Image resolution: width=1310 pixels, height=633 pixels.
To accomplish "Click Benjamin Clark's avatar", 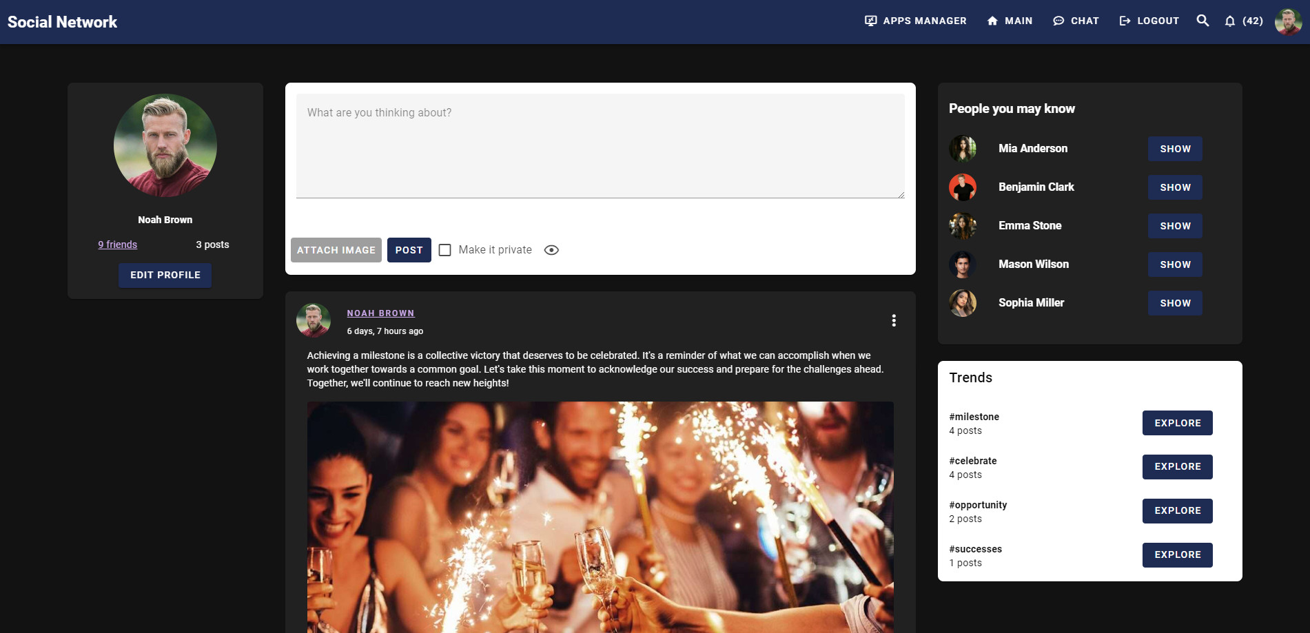I will [x=963, y=187].
